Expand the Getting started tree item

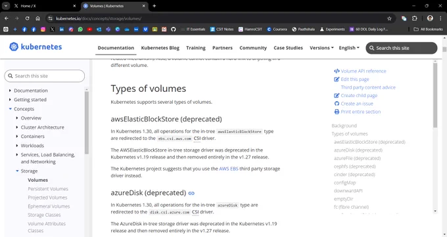(x=10, y=100)
